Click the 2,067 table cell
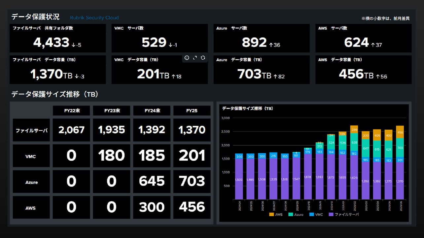The height and width of the screenshot is (238, 424). 71,130
